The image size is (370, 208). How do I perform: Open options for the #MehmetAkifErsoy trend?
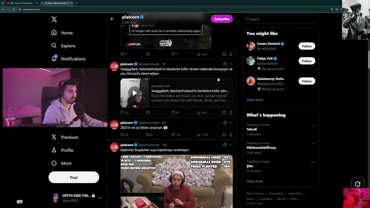(313, 144)
